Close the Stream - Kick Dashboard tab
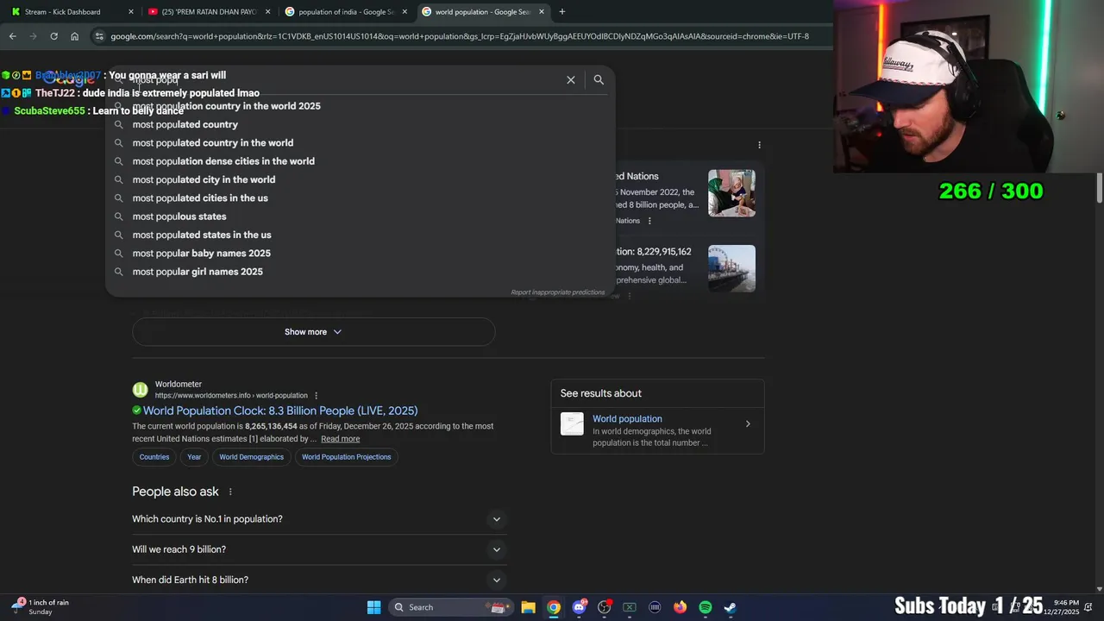Image resolution: width=1104 pixels, height=621 pixels. pyautogui.click(x=131, y=12)
